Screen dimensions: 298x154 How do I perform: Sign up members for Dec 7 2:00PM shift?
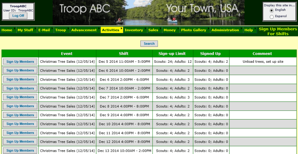pos(20,97)
